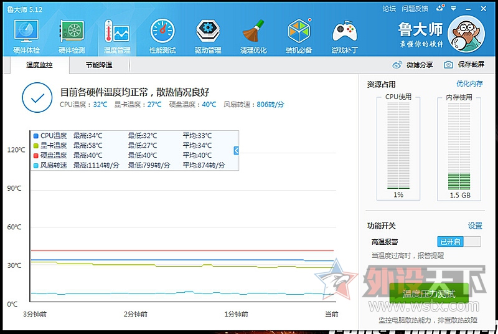Click 微博分享 share link
The image size is (498, 334).
point(420,65)
